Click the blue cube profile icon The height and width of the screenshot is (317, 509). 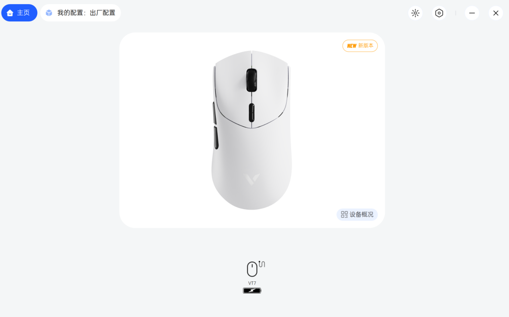49,13
